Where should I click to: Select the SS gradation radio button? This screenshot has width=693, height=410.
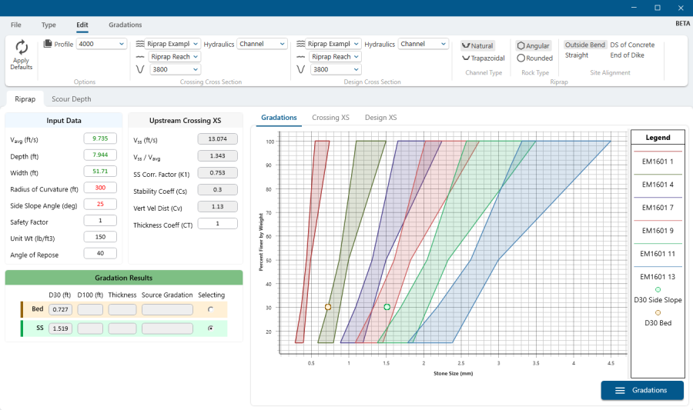pyautogui.click(x=211, y=328)
